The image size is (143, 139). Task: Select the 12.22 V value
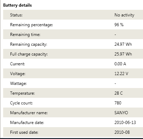[x=121, y=74]
